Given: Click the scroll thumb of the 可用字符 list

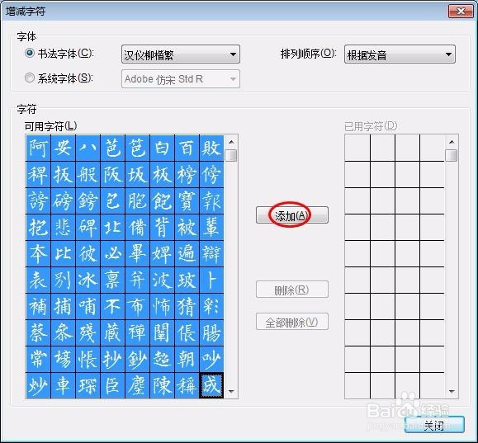Looking at the screenshot, I should point(231,155).
